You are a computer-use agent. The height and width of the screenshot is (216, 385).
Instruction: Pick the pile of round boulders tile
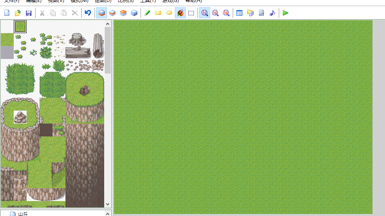98,65
